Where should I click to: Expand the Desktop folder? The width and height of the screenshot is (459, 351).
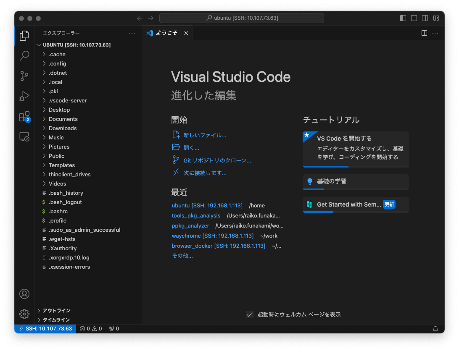point(88,110)
